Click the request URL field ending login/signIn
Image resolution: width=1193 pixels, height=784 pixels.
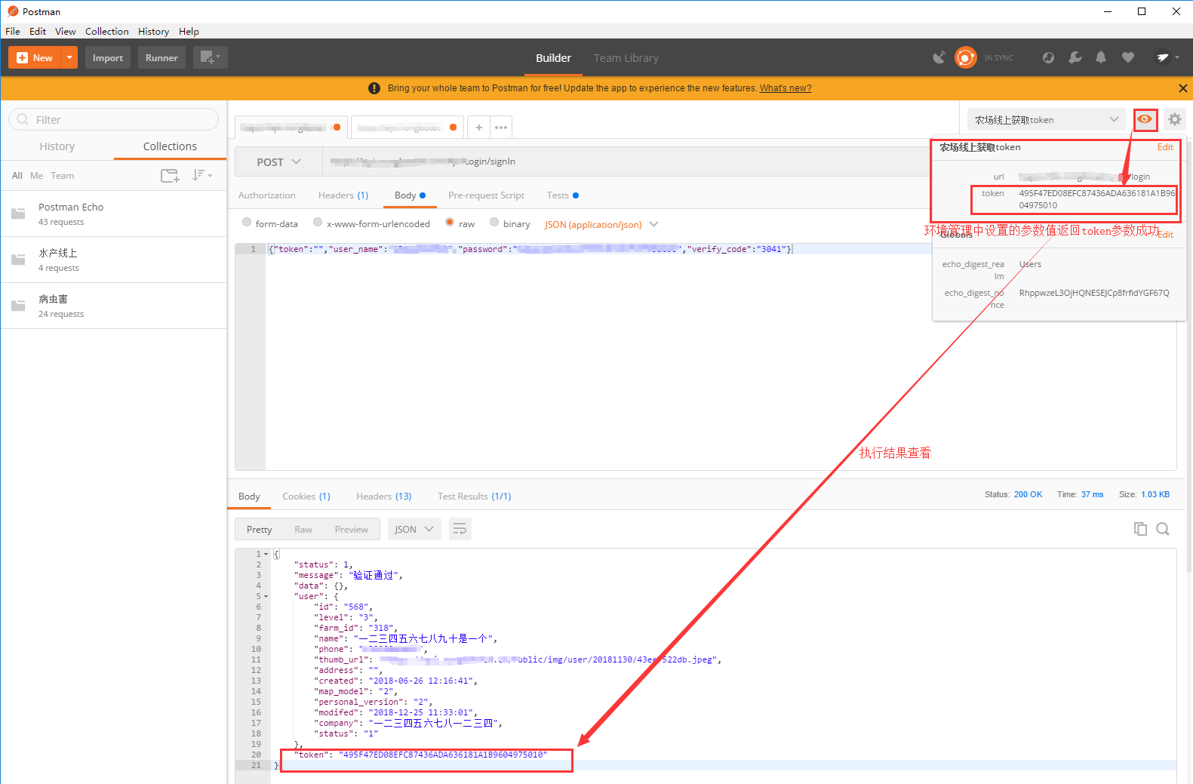(x=626, y=161)
